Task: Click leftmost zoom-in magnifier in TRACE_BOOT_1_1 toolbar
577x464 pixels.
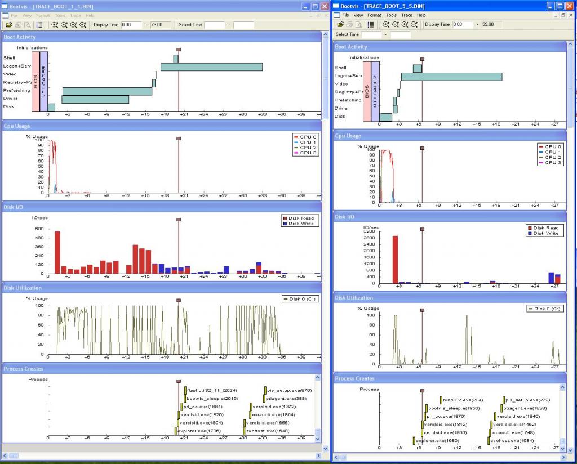Action: [55, 25]
